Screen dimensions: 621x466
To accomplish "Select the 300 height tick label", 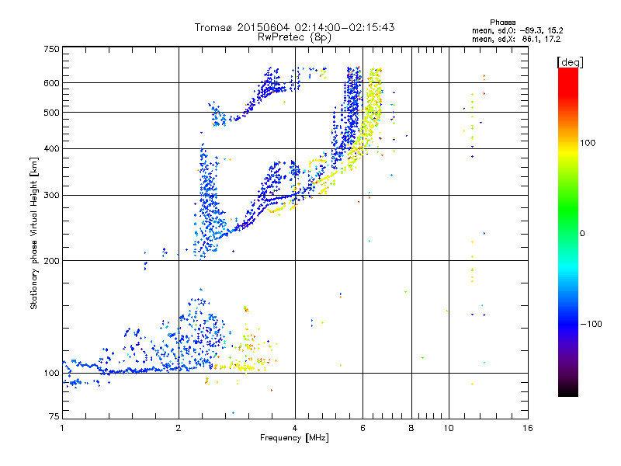I will (51, 195).
